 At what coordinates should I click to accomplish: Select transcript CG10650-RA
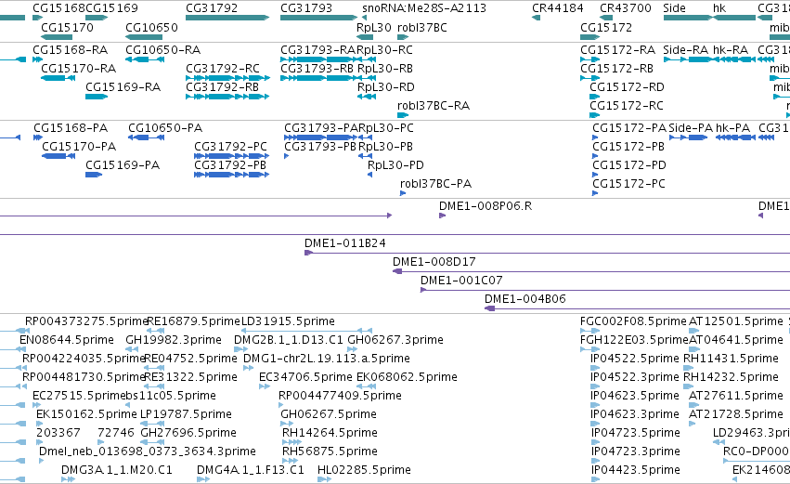(x=145, y=59)
